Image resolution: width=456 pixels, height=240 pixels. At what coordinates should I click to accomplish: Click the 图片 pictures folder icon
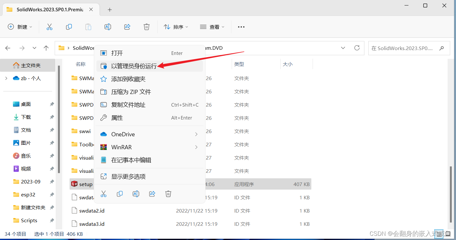click(16, 143)
